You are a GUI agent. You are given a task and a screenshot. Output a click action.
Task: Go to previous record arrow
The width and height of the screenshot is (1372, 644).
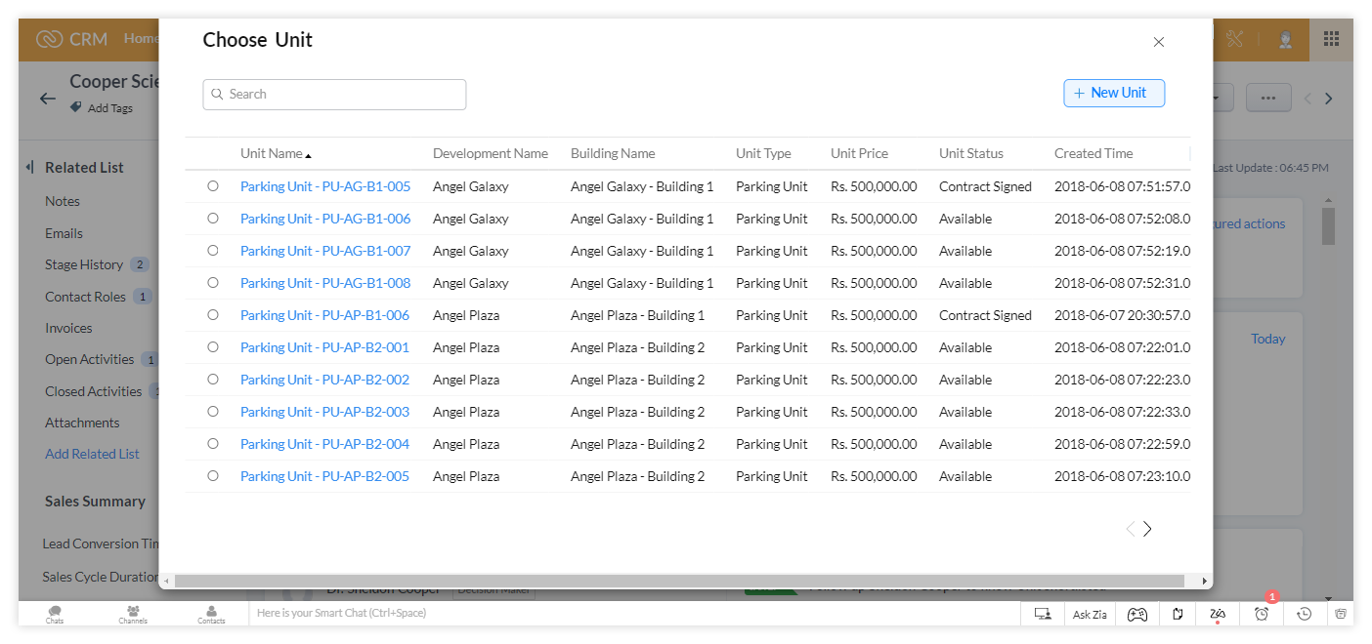click(1308, 99)
